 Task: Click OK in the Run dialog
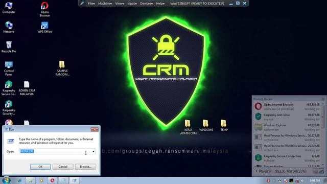[40, 167]
